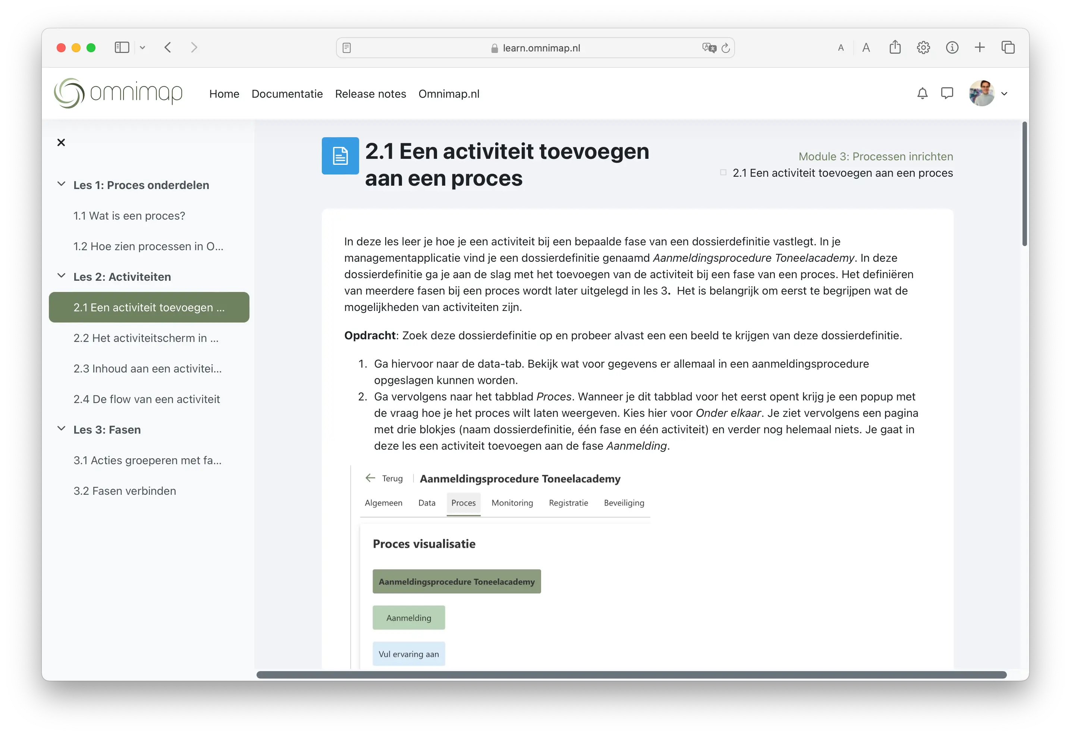Screen dimensions: 1071x736
Task: Click the Omnimap logo
Action: pyautogui.click(x=118, y=94)
